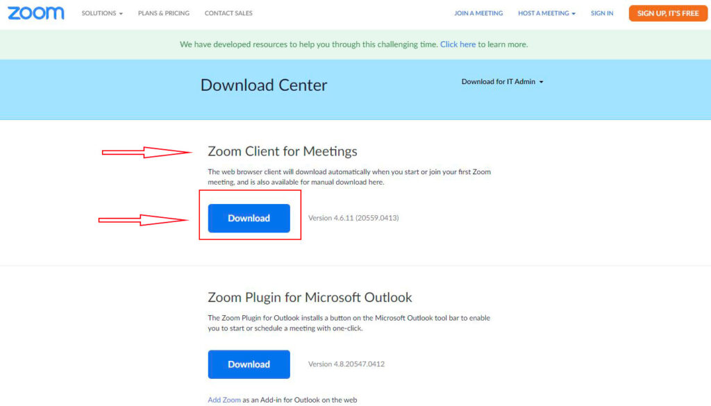Click Sign In link
Image resolution: width=711 pixels, height=406 pixels.
(602, 13)
